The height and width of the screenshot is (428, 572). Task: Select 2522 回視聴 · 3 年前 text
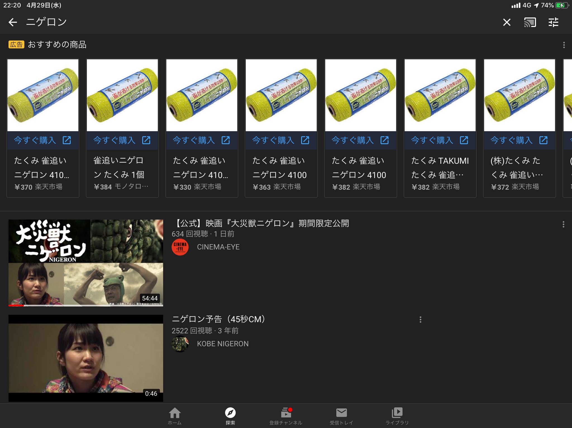[x=205, y=331]
